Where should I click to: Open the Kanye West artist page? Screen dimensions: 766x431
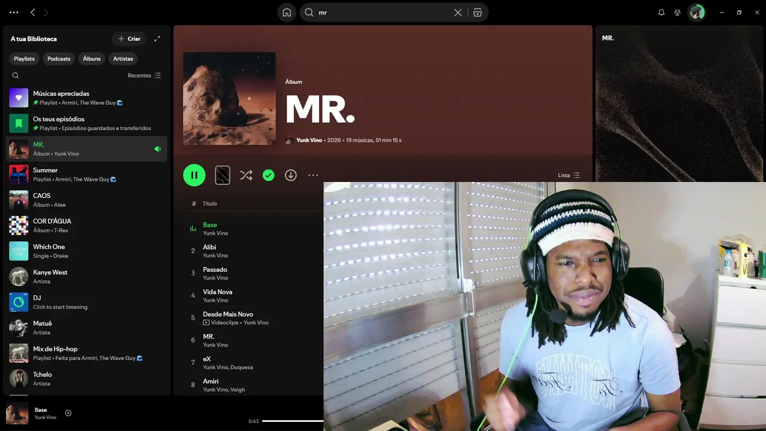click(x=87, y=277)
